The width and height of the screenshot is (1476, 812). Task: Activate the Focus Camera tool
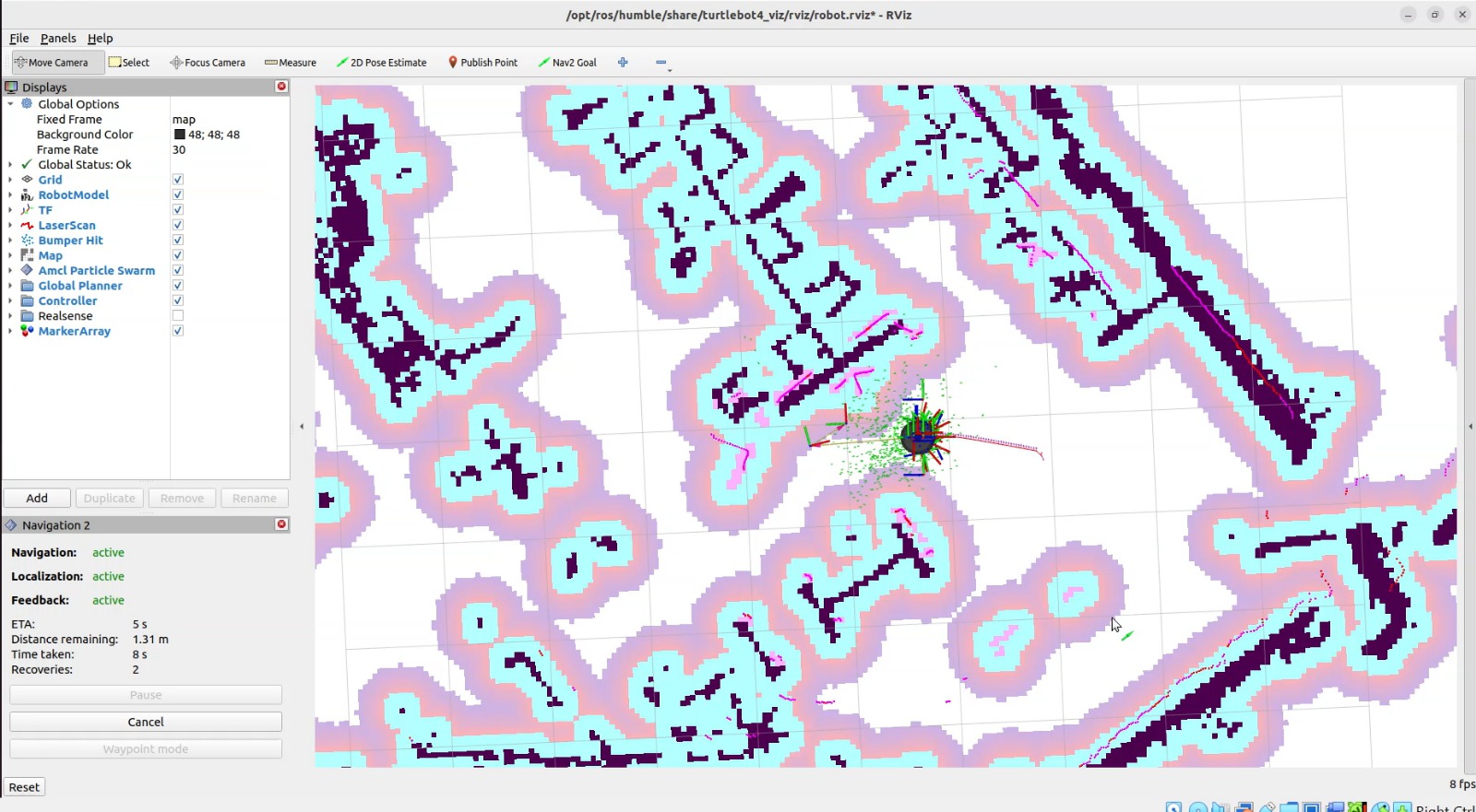pos(208,63)
